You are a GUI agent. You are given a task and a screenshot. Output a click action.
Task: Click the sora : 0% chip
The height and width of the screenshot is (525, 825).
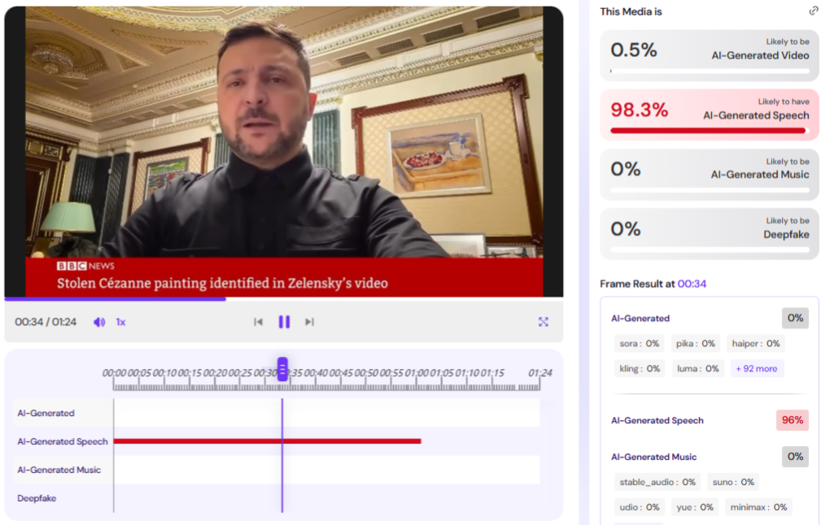(639, 343)
